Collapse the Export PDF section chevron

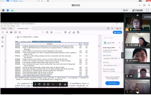(x=119, y=43)
